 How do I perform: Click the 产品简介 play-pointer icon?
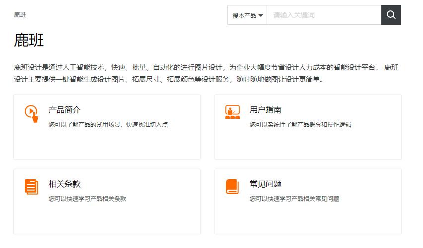pos(32,113)
